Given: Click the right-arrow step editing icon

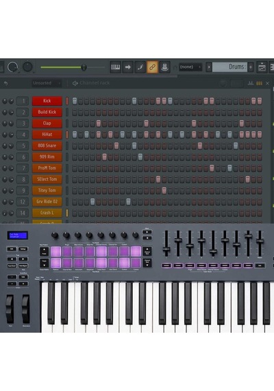Looking at the screenshot, I should 128,67.
